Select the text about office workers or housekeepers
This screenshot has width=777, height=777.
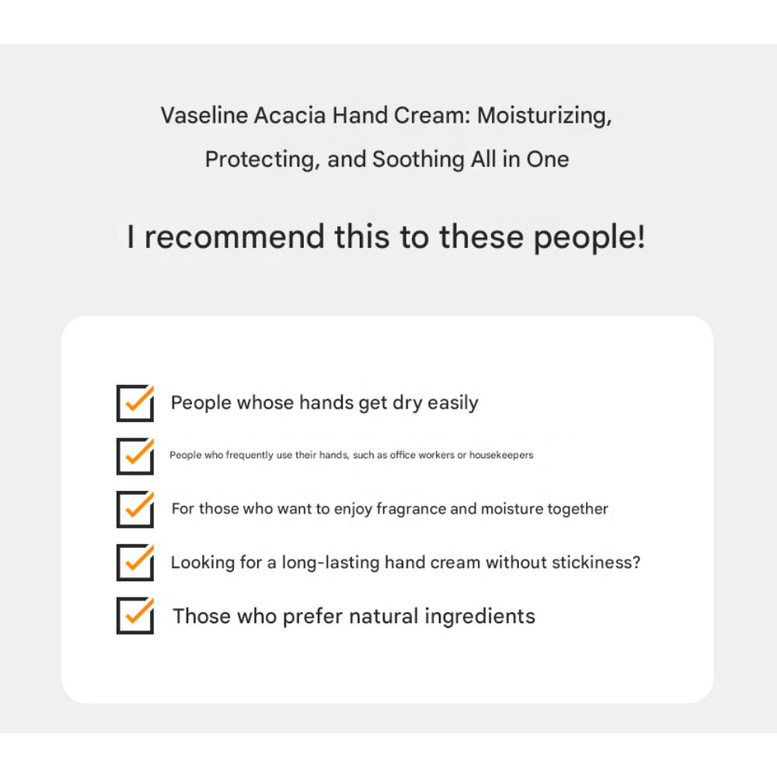[351, 455]
